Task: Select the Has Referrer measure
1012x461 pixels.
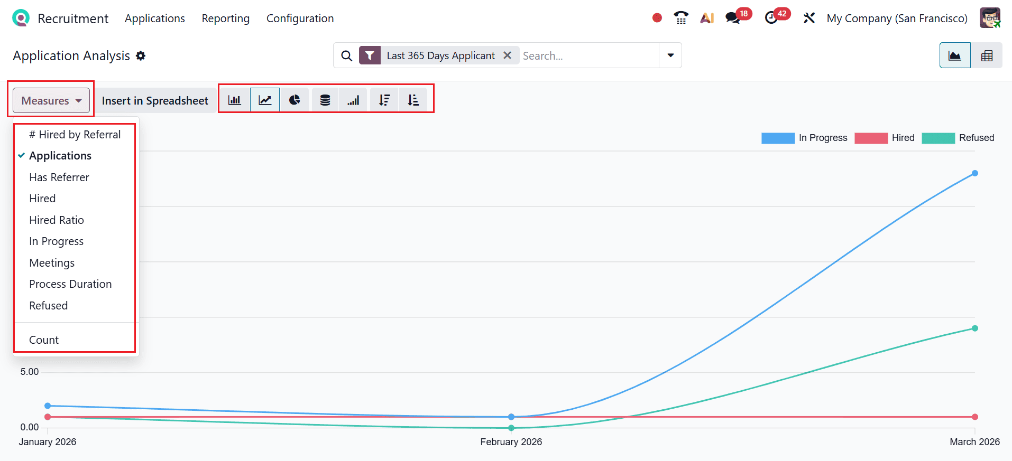Action: coord(75,177)
